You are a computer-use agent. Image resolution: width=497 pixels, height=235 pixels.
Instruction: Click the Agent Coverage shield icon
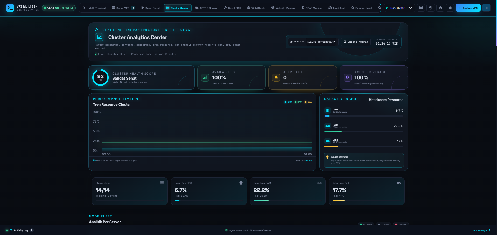pos(347,77)
